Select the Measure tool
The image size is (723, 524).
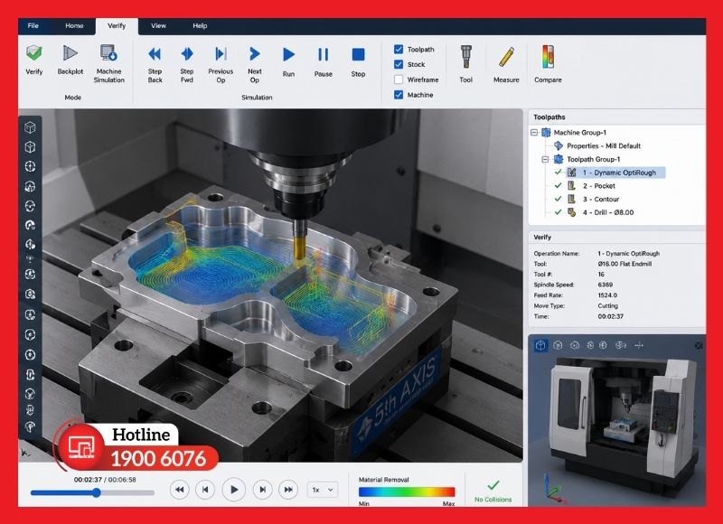(x=506, y=58)
